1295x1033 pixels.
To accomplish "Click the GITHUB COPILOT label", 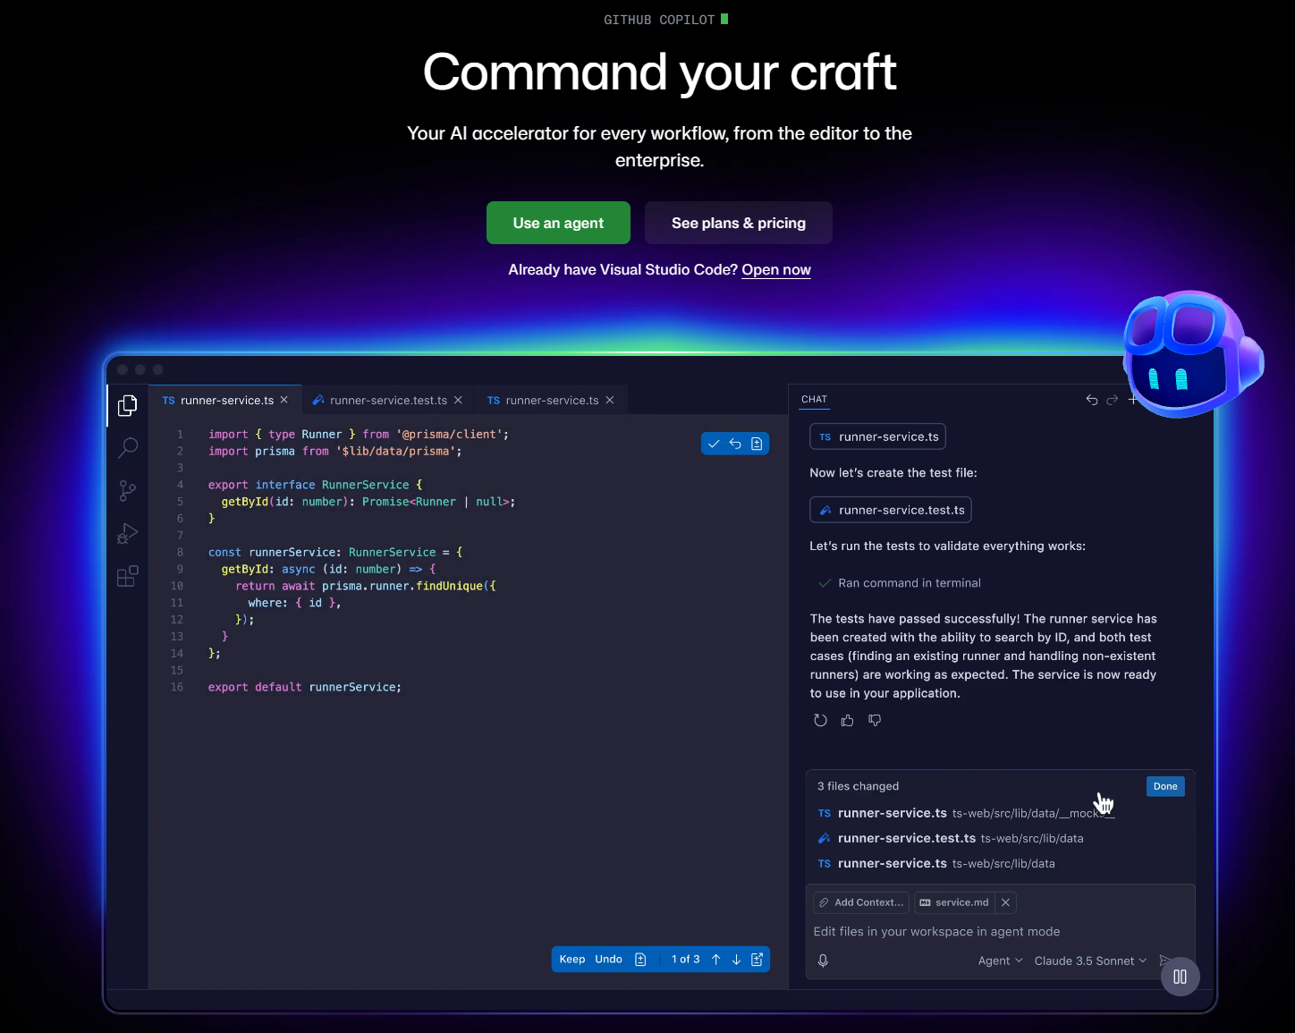I will [x=659, y=20].
